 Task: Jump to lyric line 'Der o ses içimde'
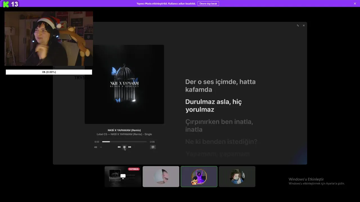pos(220,86)
